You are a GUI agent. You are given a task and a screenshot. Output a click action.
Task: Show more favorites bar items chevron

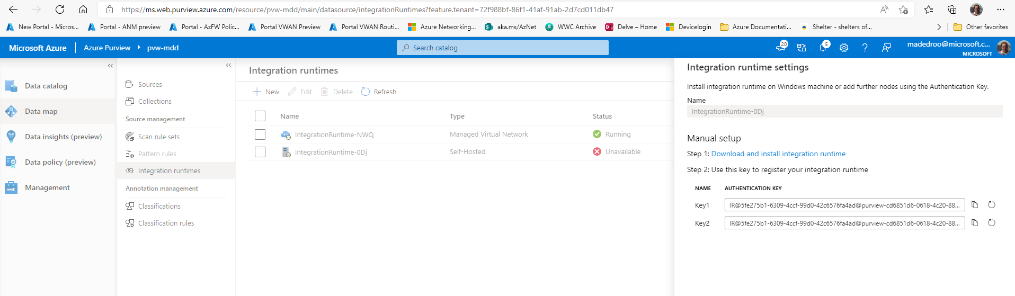[x=939, y=27]
